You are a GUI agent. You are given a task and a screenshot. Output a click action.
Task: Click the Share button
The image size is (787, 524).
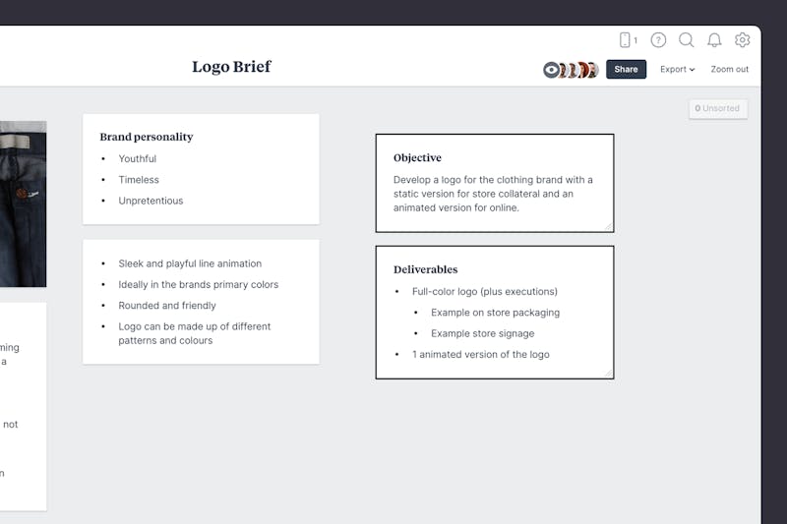pyautogui.click(x=626, y=70)
